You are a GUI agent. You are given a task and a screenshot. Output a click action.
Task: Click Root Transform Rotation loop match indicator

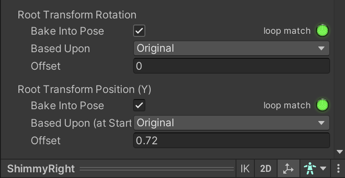click(x=323, y=31)
